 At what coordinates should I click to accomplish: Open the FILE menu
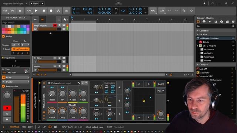(x=5, y=11)
